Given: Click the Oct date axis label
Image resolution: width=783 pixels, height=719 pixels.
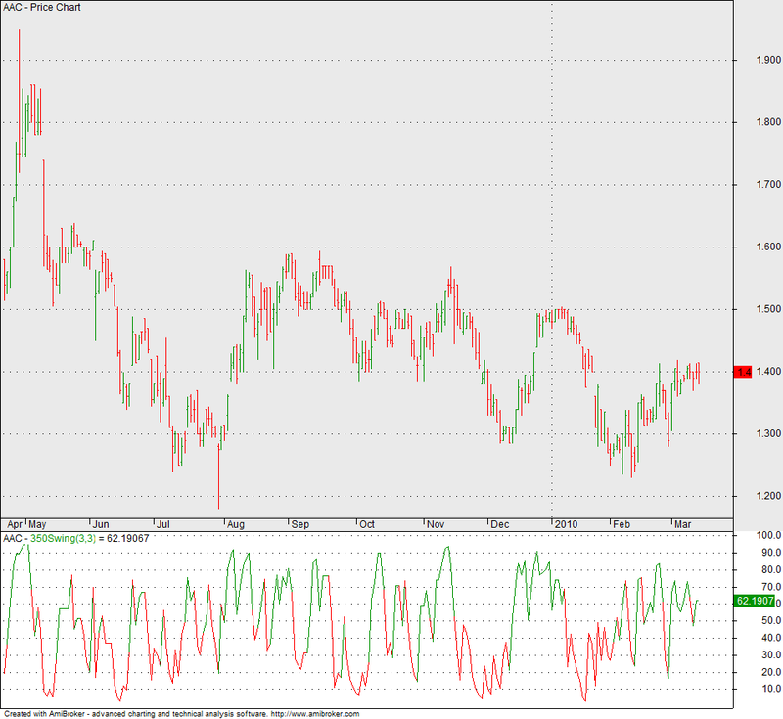Looking at the screenshot, I should (x=367, y=524).
